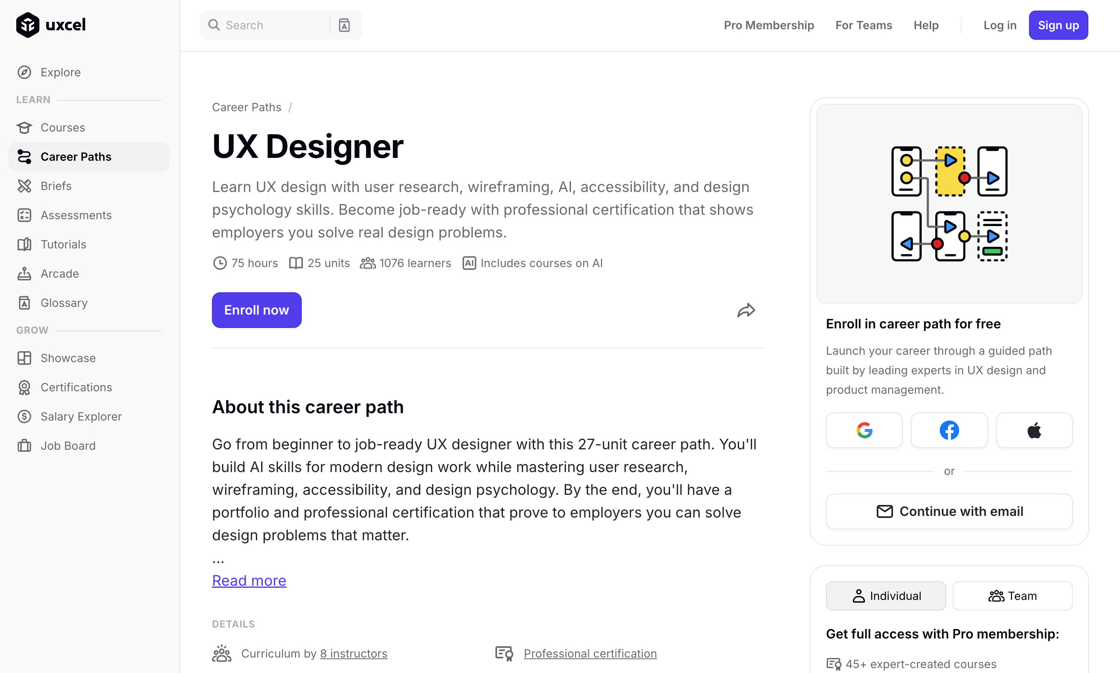1120x673 pixels.
Task: Select the Individual plan toggle
Action: click(885, 596)
